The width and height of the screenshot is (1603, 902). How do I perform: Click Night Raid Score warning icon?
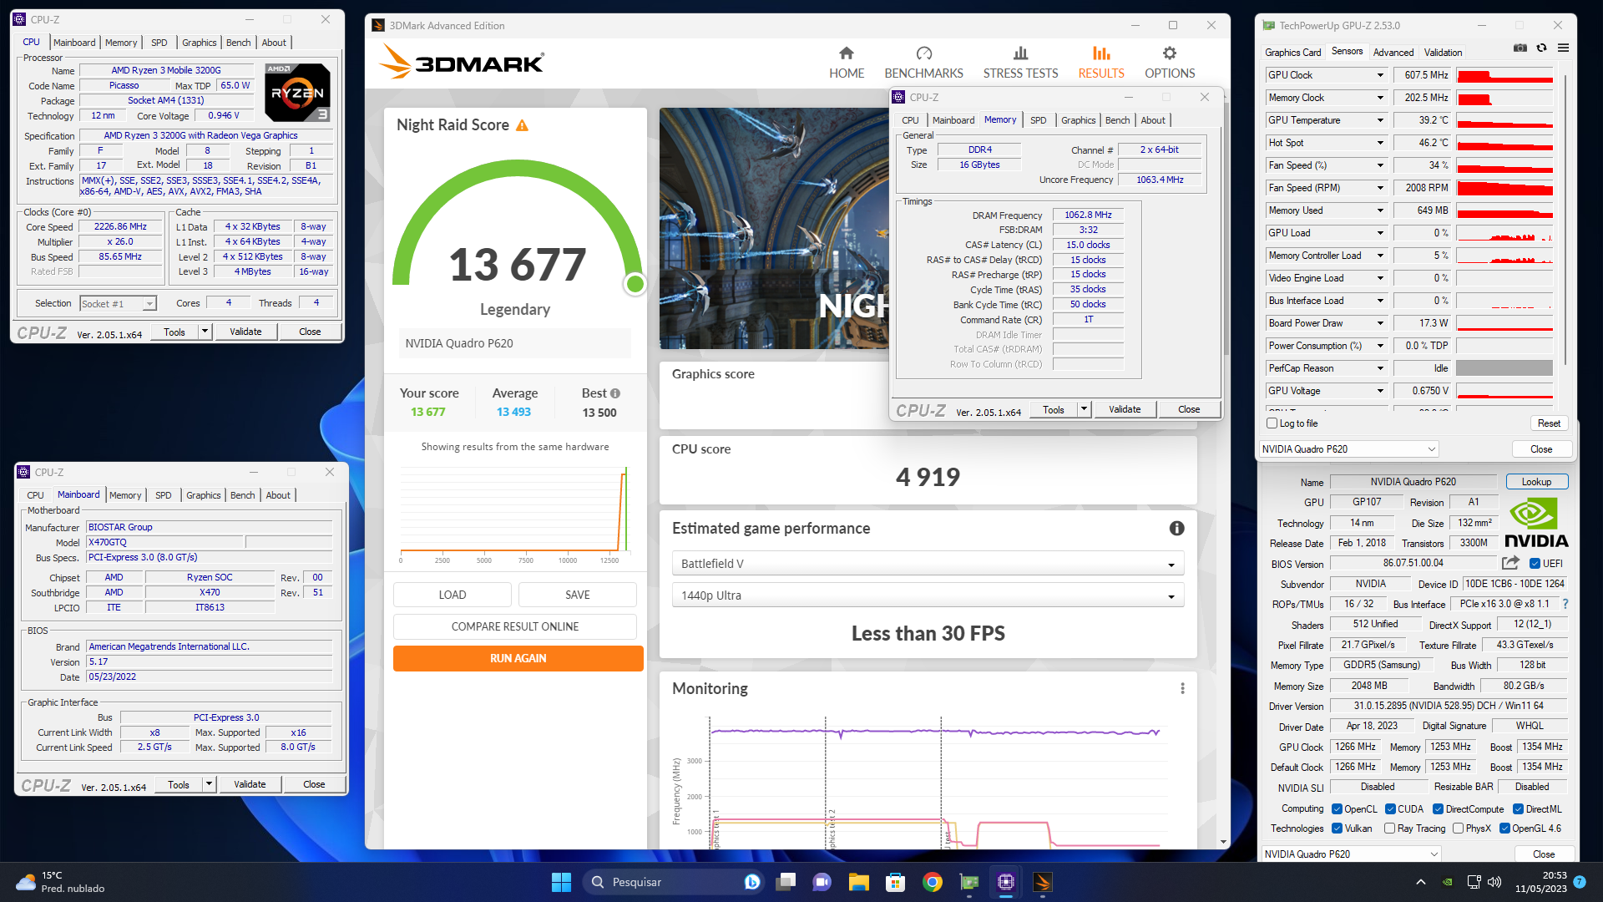coord(523,125)
